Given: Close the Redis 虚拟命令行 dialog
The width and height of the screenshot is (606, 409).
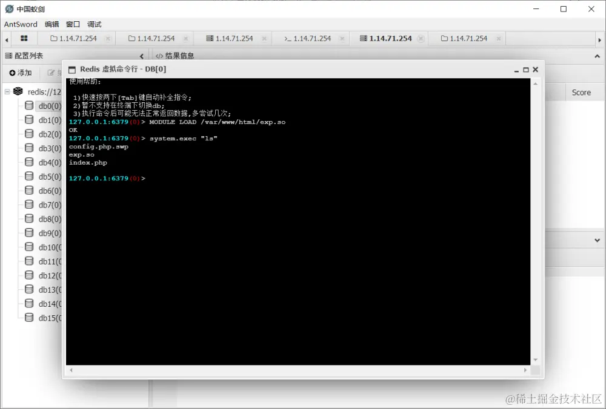Looking at the screenshot, I should coord(535,70).
